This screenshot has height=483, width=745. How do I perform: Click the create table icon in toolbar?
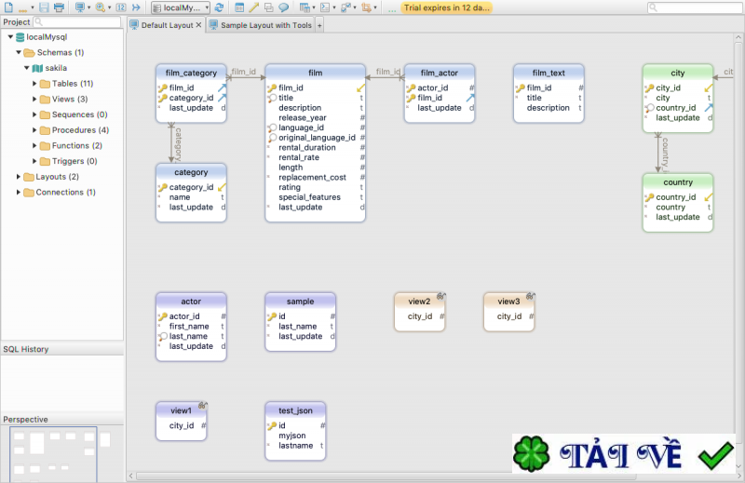[x=239, y=7]
